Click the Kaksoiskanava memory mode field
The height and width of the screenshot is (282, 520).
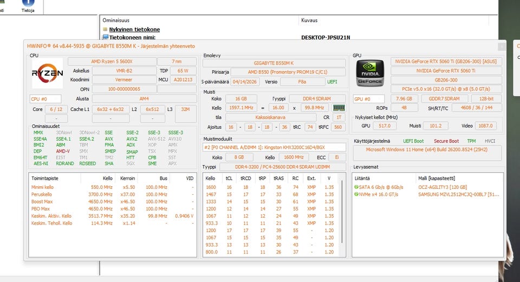[x=270, y=117]
